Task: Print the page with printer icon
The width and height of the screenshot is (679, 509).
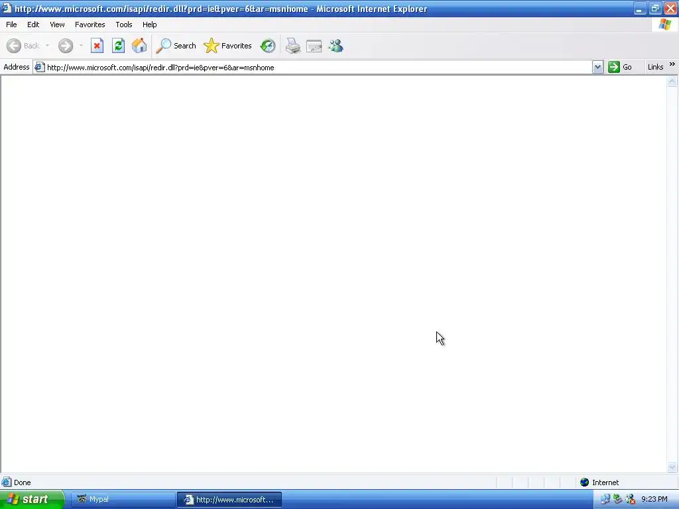Action: (x=293, y=46)
